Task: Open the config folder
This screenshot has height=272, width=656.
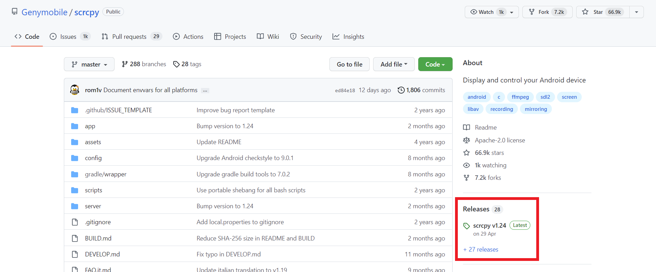Action: click(x=93, y=158)
